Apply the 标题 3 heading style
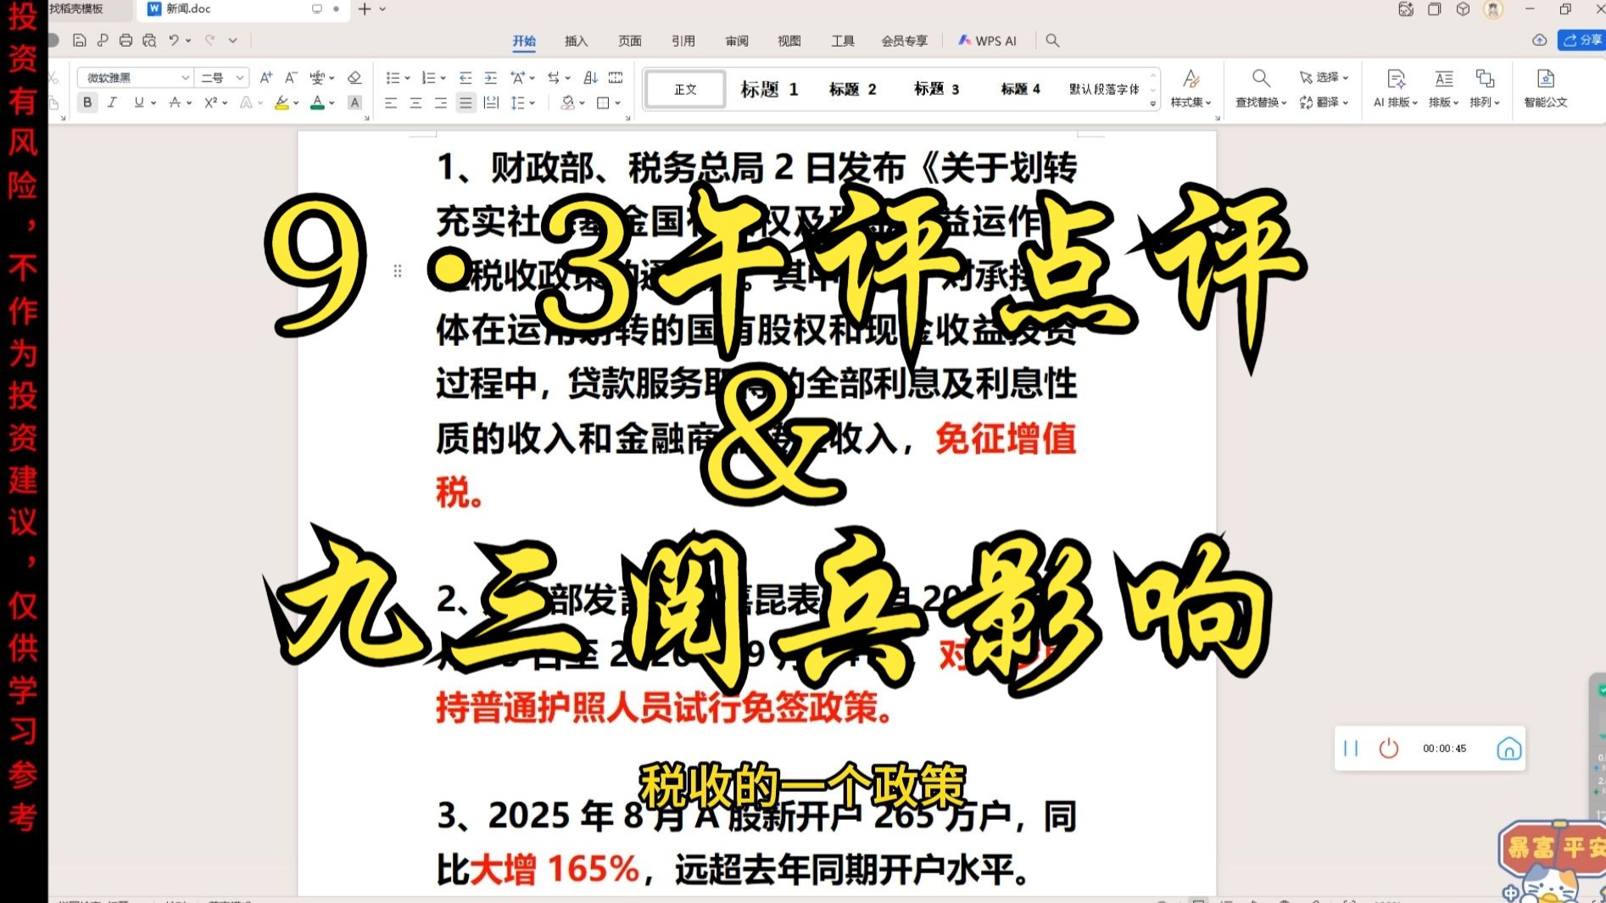The height and width of the screenshot is (903, 1606). click(936, 89)
